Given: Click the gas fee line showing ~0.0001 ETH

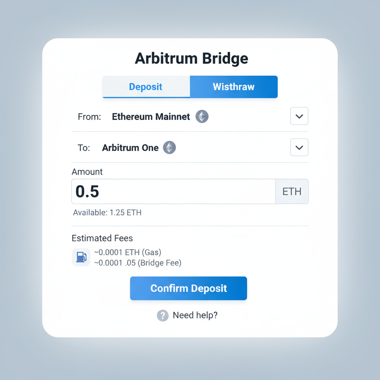Looking at the screenshot, I should [x=128, y=252].
